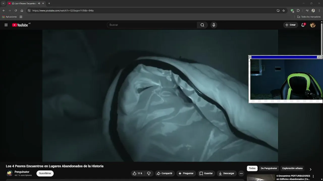Open Aplicaciones bookmark shortcut
The height and width of the screenshot is (181, 323).
10,17
